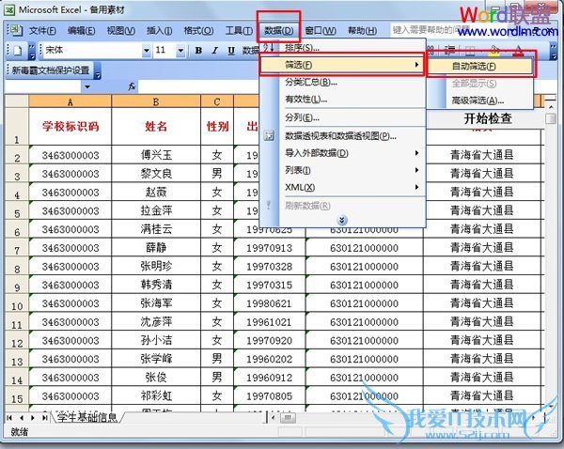Toggle Bold formatting button

tap(198, 51)
